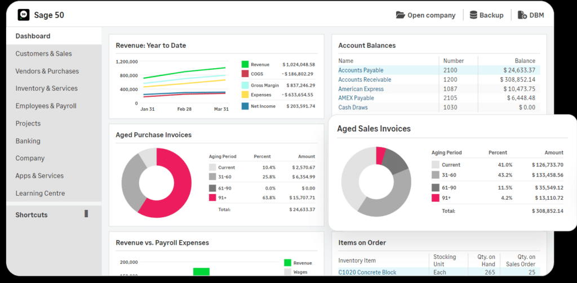Click the Aged Sales Invoices title

(x=374, y=129)
